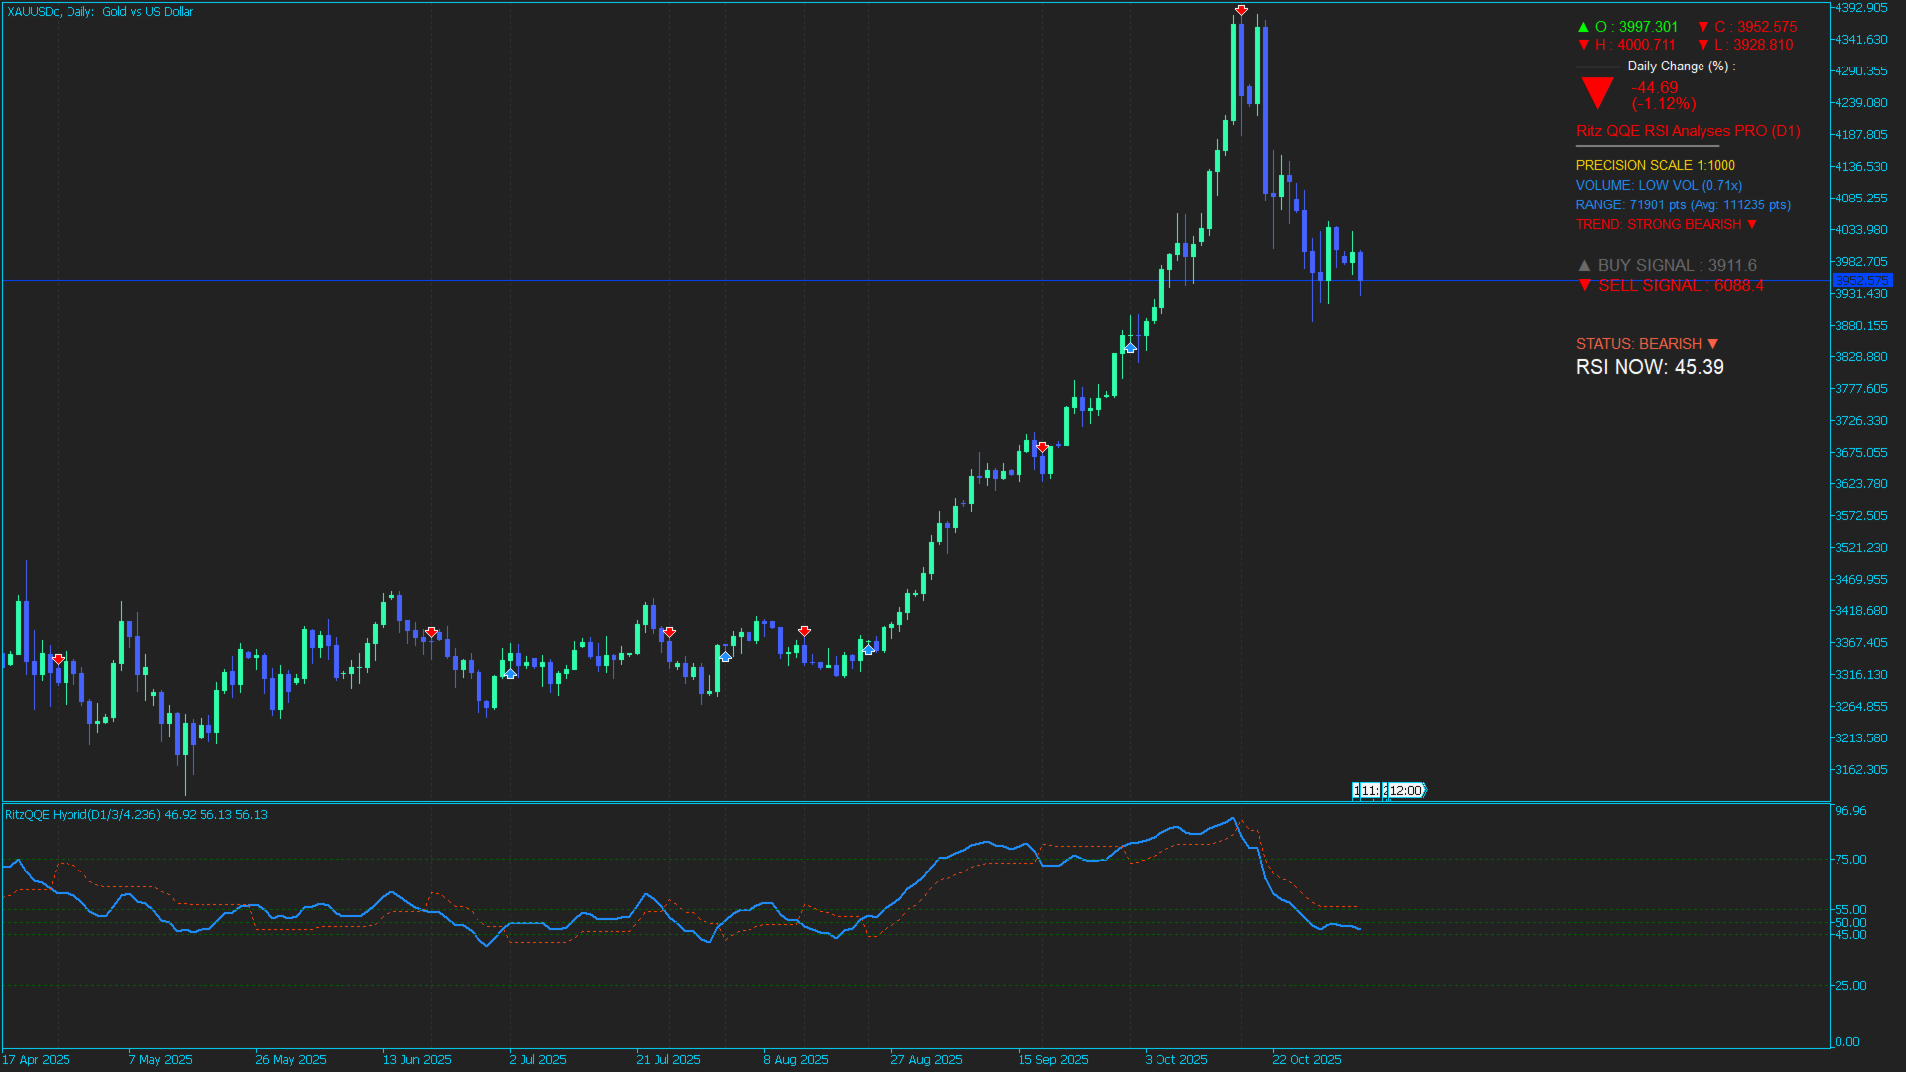The width and height of the screenshot is (1906, 1072).
Task: Click the red sell arrow at chart peak
Action: click(x=1241, y=10)
